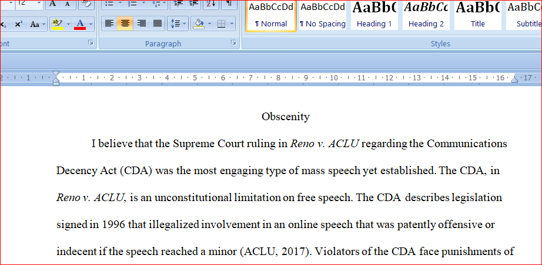This screenshot has height=265, width=542.
Task: Click the words 'Supreme Court' in paragraph
Action: (x=209, y=144)
